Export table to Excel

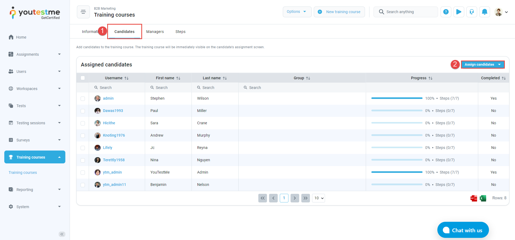click(x=483, y=198)
